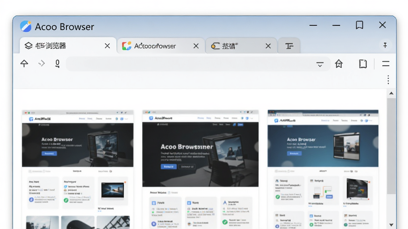Click the vertical scrollbar thumb
The width and height of the screenshot is (408, 229).
391,146
